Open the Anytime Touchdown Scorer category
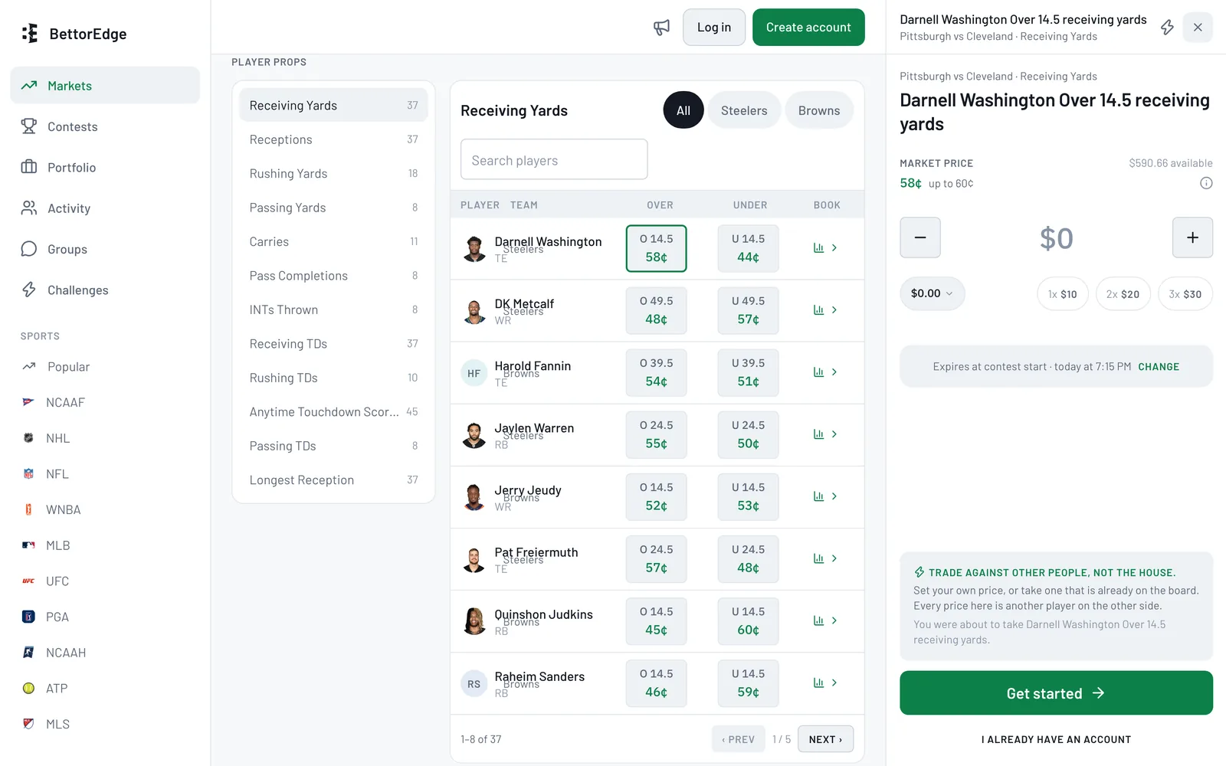This screenshot has width=1226, height=766. (333, 412)
